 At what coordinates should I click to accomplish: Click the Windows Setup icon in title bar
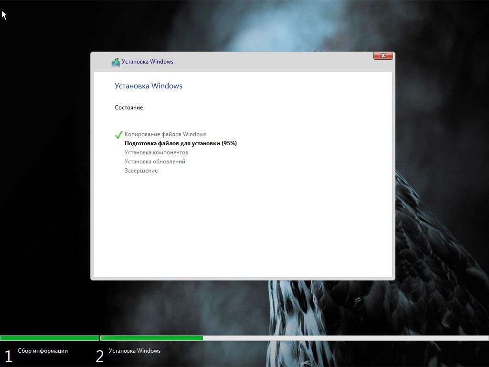coord(116,62)
